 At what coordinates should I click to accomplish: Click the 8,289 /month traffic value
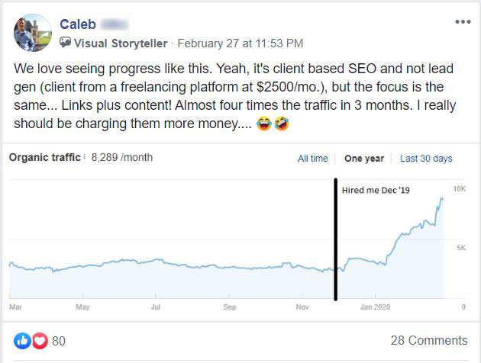coord(122,157)
